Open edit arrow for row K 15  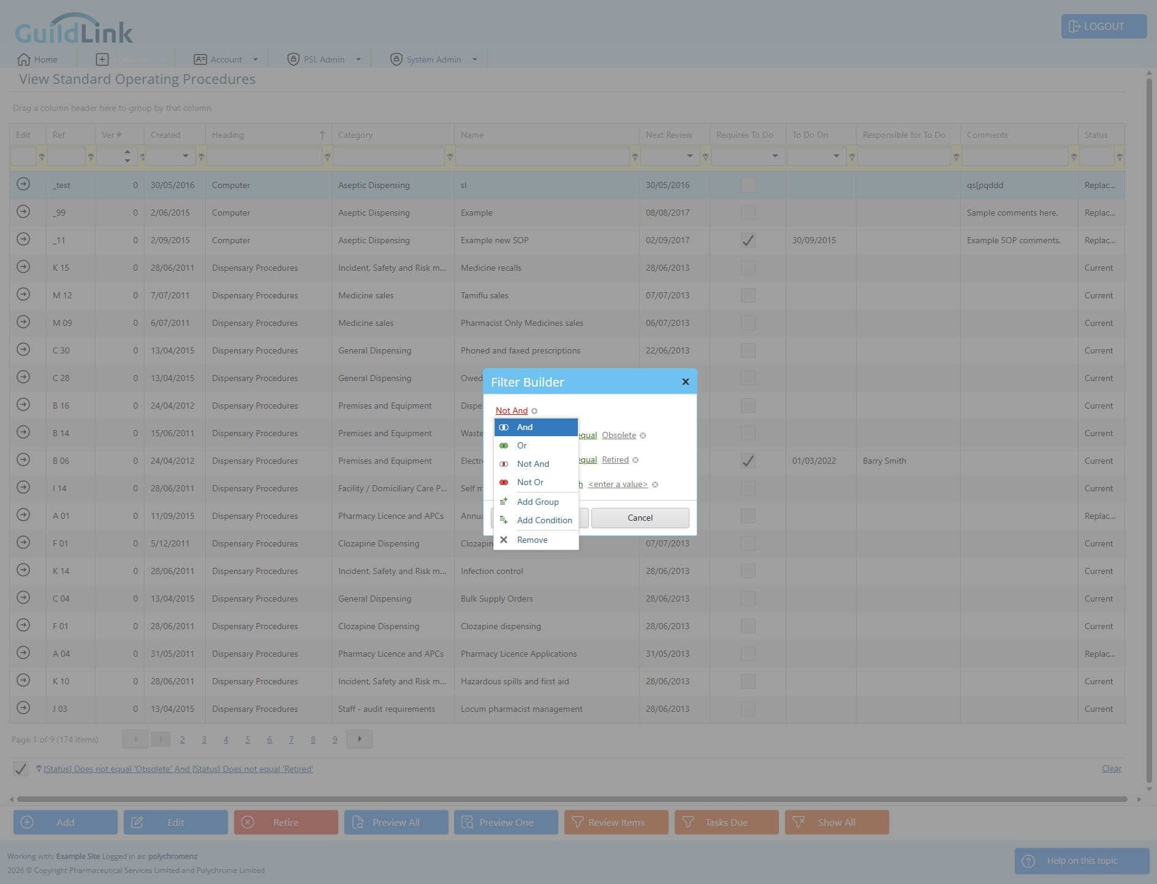pos(23,266)
